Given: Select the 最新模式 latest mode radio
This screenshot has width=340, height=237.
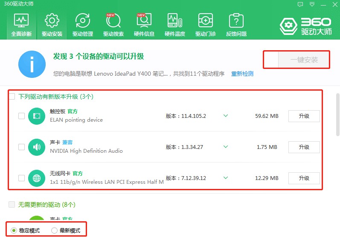Looking at the screenshot, I should 55,231.
